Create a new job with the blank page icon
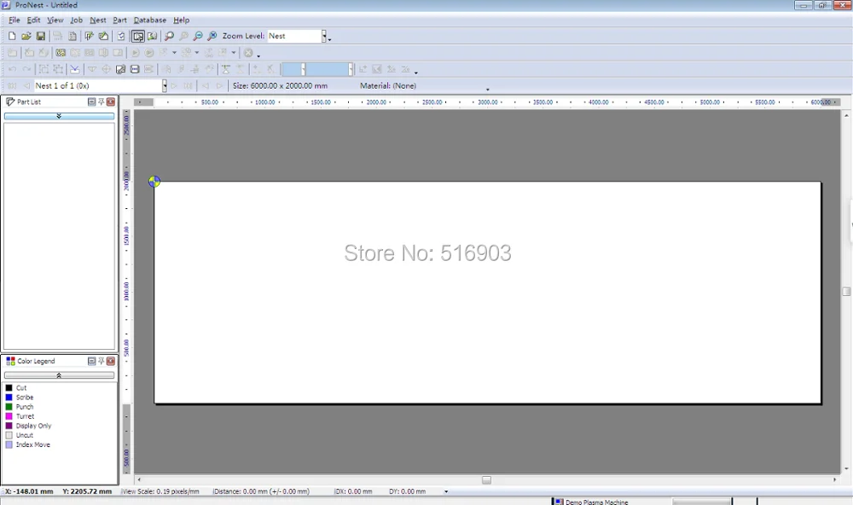This screenshot has height=505, width=853. (x=12, y=36)
